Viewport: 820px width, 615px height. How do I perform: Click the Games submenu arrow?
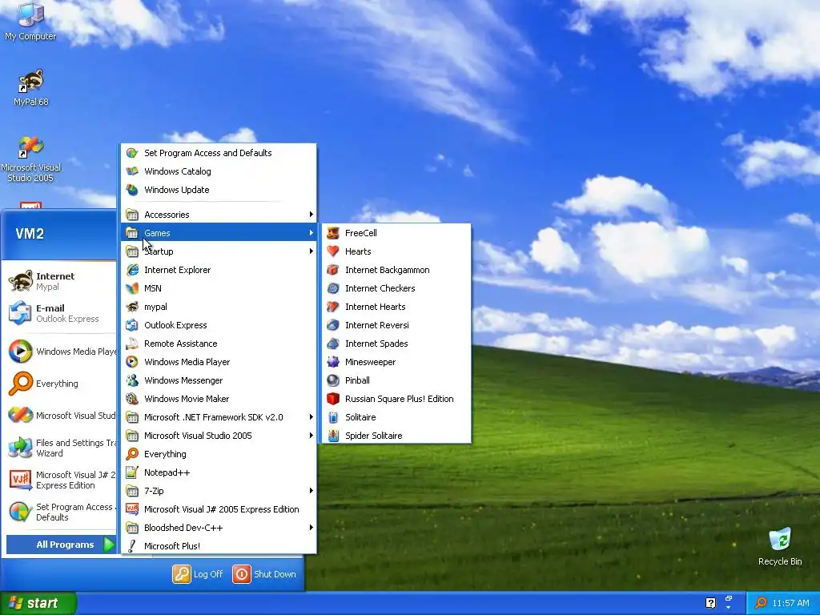(x=312, y=233)
